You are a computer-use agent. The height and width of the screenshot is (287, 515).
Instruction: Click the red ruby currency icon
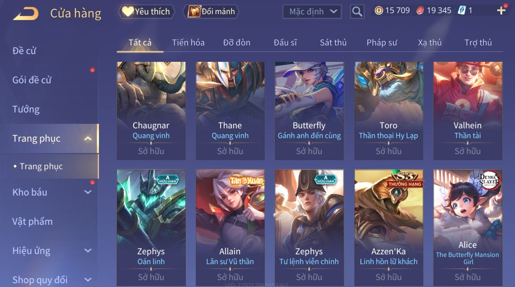pos(420,11)
